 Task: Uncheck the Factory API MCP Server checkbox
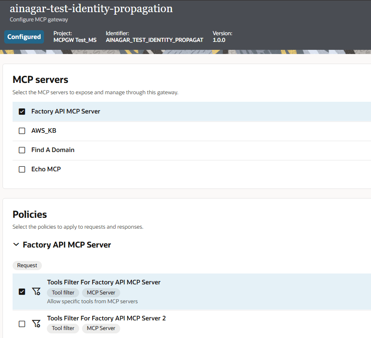[x=22, y=111]
